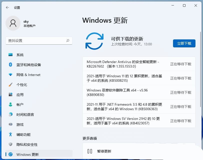The image size is (203, 160).
Task: Click the Bluetooth and other devices icon
Action: click(10, 65)
